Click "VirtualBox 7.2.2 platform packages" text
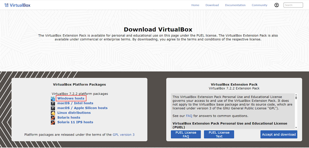 click(80, 94)
